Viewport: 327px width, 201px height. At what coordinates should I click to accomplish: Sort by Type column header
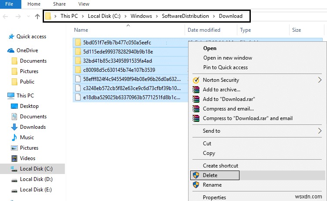pyautogui.click(x=245, y=30)
